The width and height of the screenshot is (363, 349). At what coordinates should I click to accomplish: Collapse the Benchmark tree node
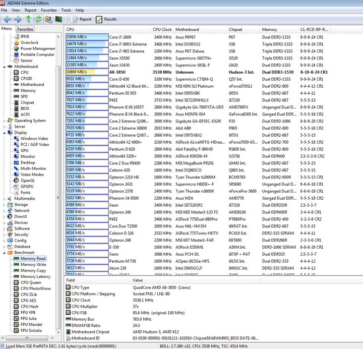4,253
